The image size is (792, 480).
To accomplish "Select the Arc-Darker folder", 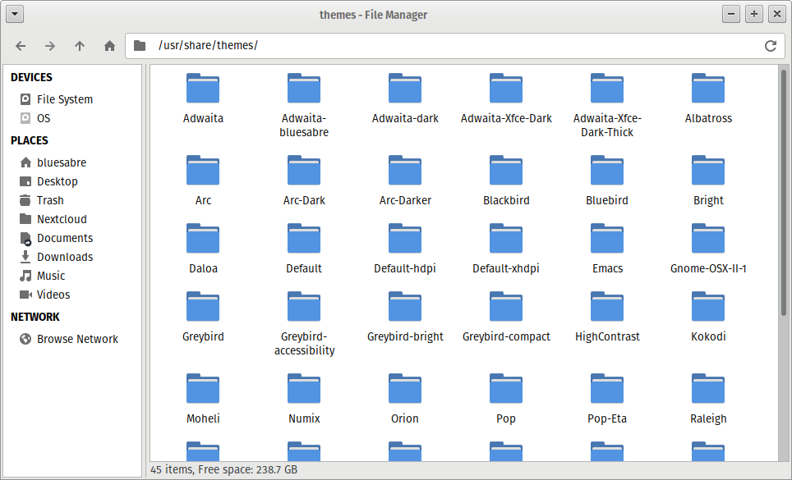I will pos(405,181).
